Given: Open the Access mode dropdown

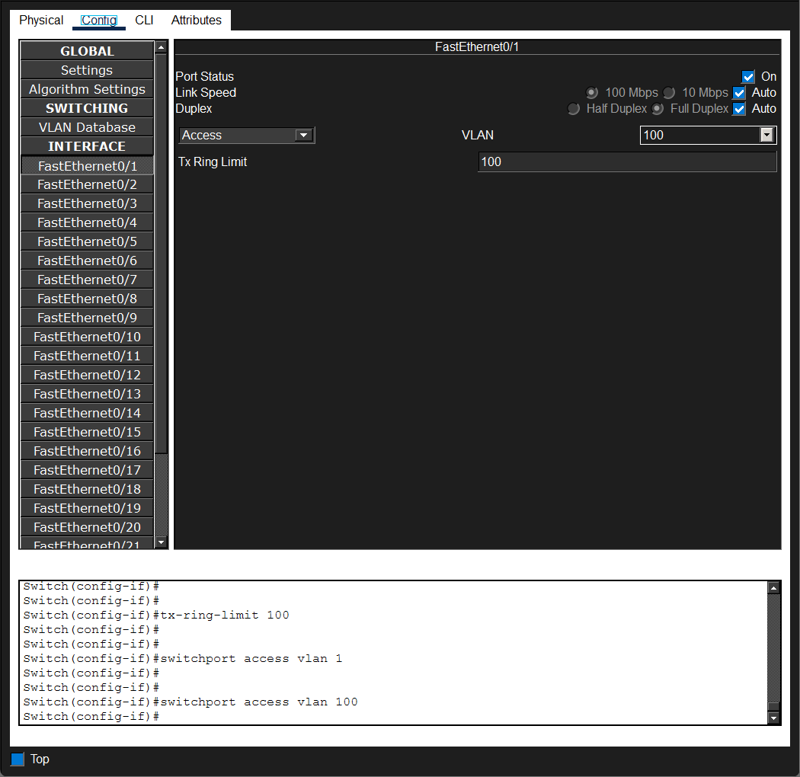Looking at the screenshot, I should (x=247, y=135).
